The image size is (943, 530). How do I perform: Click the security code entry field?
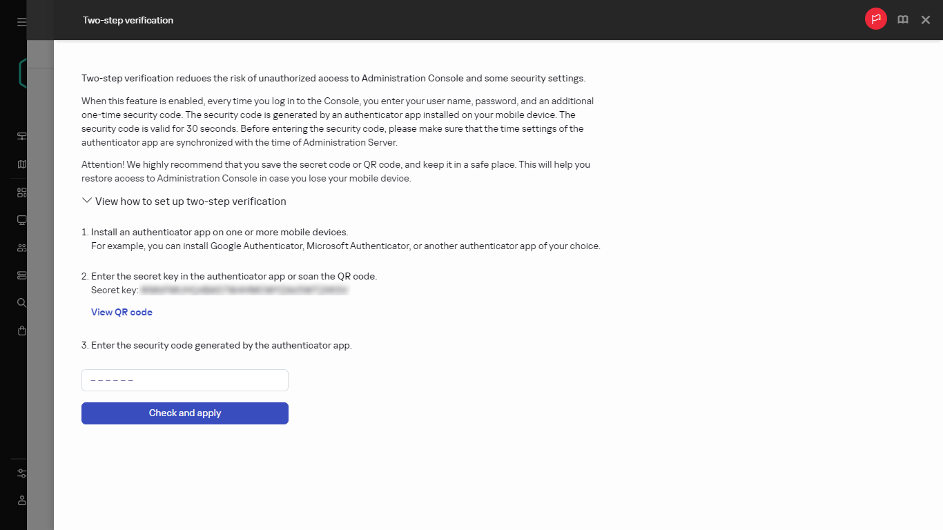(184, 380)
